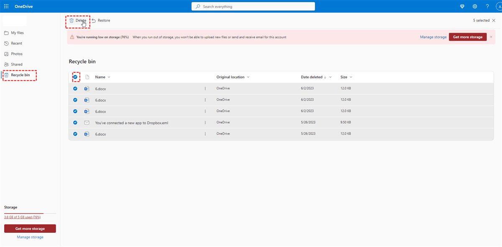Screen dimensions: 502x247
Task: Go to My files in sidebar
Action: pos(17,33)
